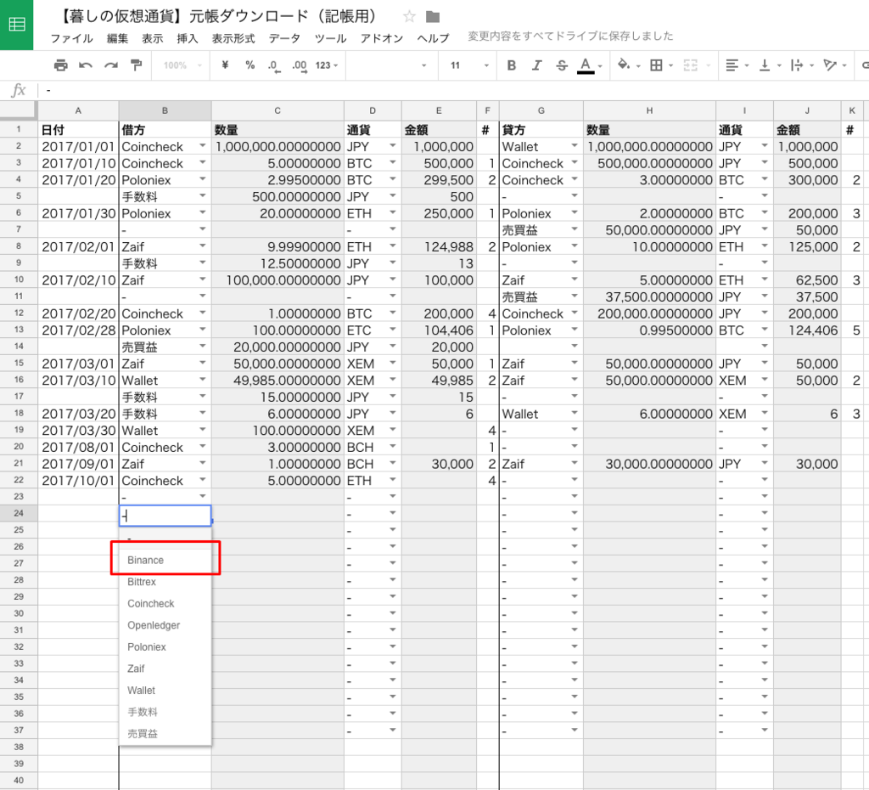Open the ツール menu
869x790 pixels.
(330, 38)
